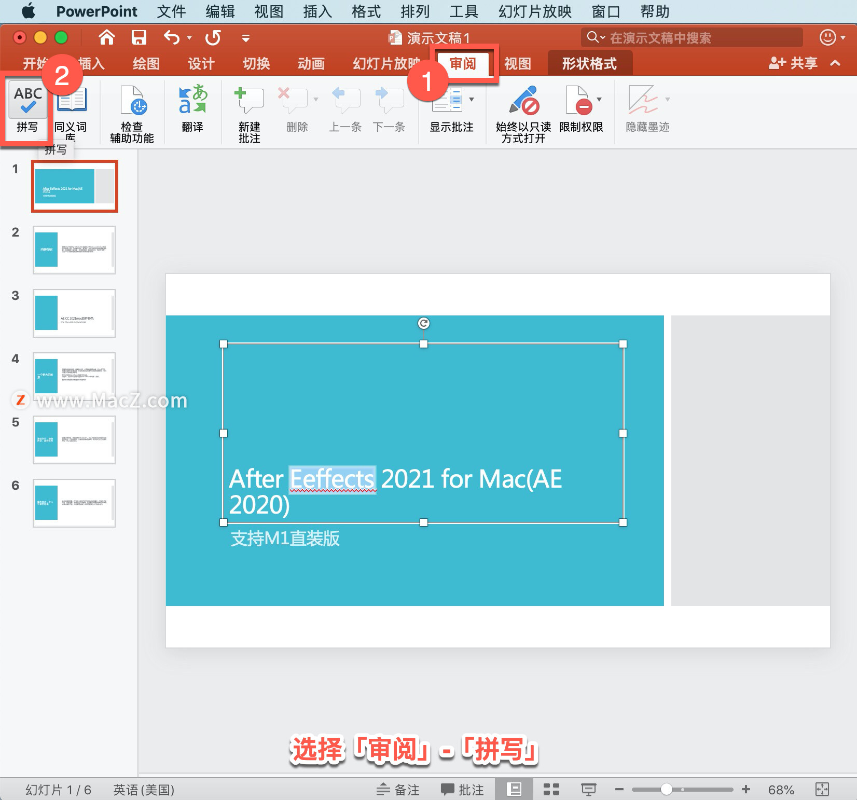Screen dimensions: 857x800
Task: Click the 共享 share button
Action: point(793,63)
